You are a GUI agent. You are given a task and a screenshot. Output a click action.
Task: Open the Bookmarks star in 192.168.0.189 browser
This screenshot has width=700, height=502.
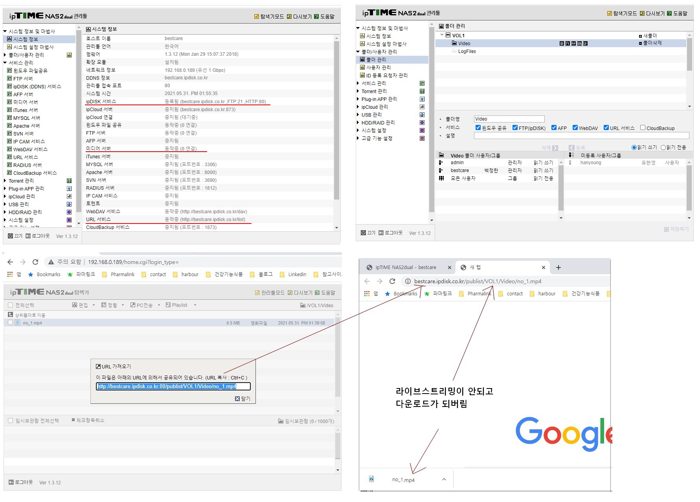pyautogui.click(x=31, y=275)
